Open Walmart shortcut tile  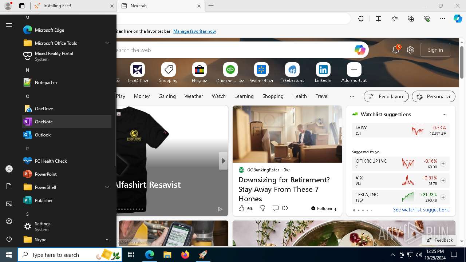click(261, 73)
